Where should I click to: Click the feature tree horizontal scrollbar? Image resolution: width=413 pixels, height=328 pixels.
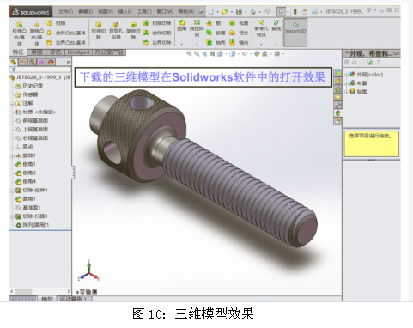click(40, 291)
